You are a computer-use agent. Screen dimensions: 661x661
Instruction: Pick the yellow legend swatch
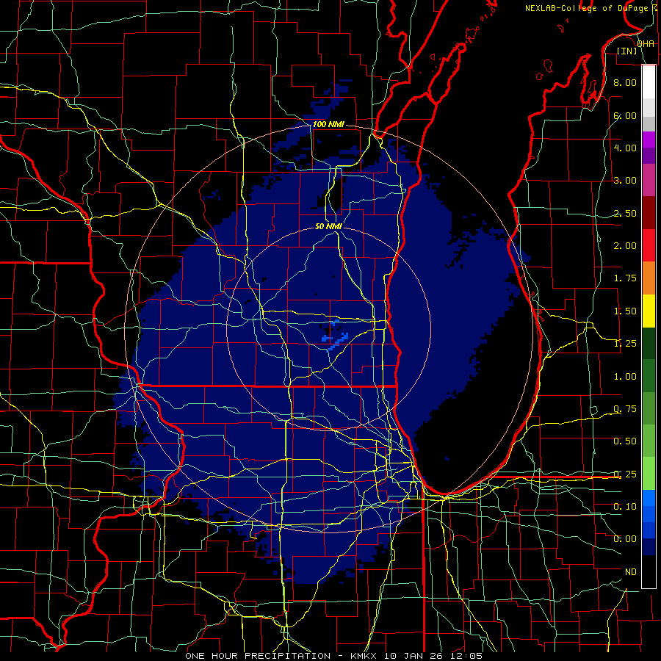[649, 311]
